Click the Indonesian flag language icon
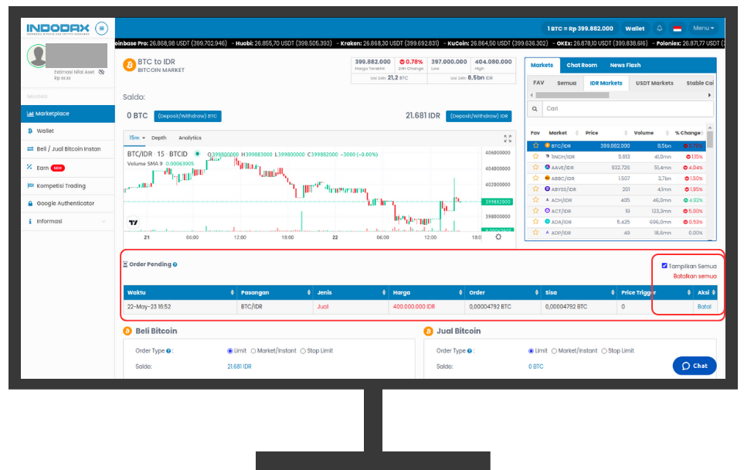The image size is (744, 470). click(677, 29)
